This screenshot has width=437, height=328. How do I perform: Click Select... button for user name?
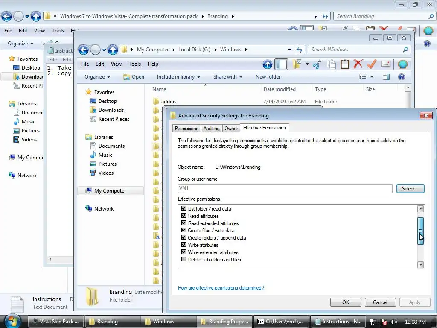coord(410,188)
